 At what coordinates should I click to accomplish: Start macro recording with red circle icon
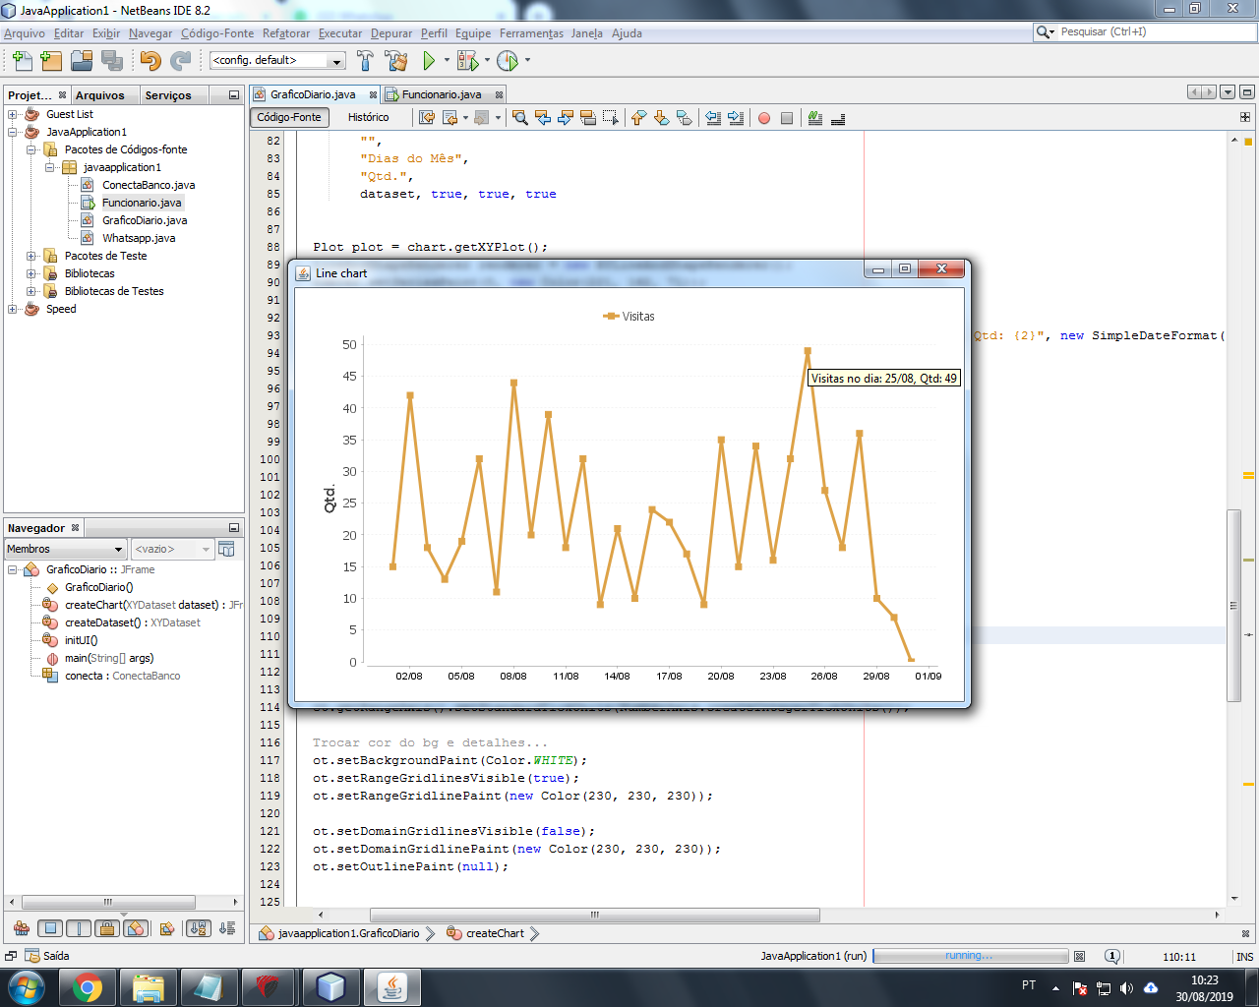[x=764, y=118]
